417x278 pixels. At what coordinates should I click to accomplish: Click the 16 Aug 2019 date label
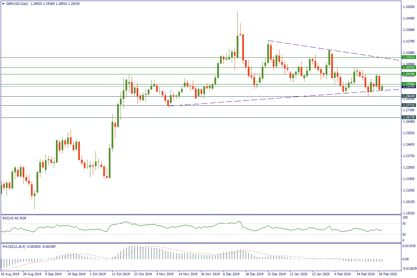tap(10, 274)
